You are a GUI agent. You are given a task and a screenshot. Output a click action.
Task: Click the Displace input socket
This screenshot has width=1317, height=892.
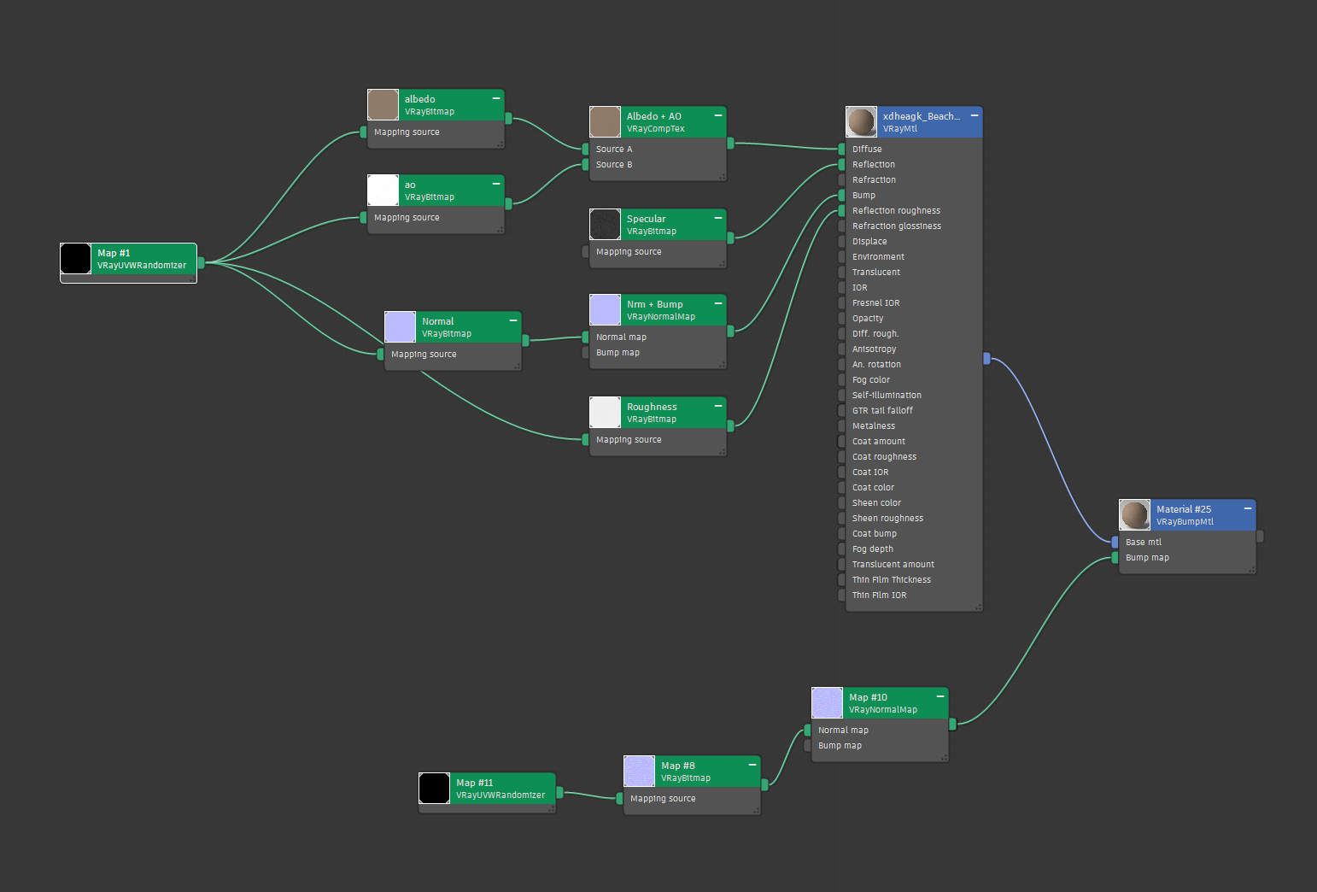click(841, 241)
